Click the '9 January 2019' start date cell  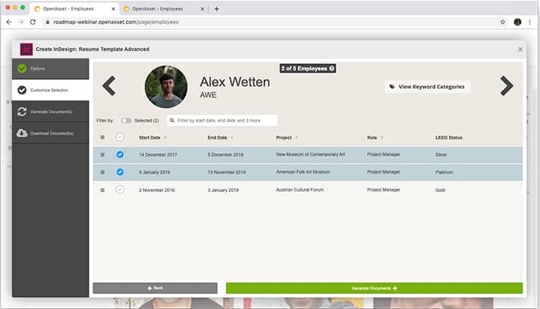click(x=154, y=172)
